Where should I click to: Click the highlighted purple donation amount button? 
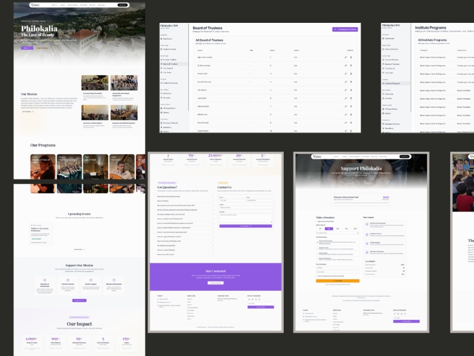click(x=329, y=229)
